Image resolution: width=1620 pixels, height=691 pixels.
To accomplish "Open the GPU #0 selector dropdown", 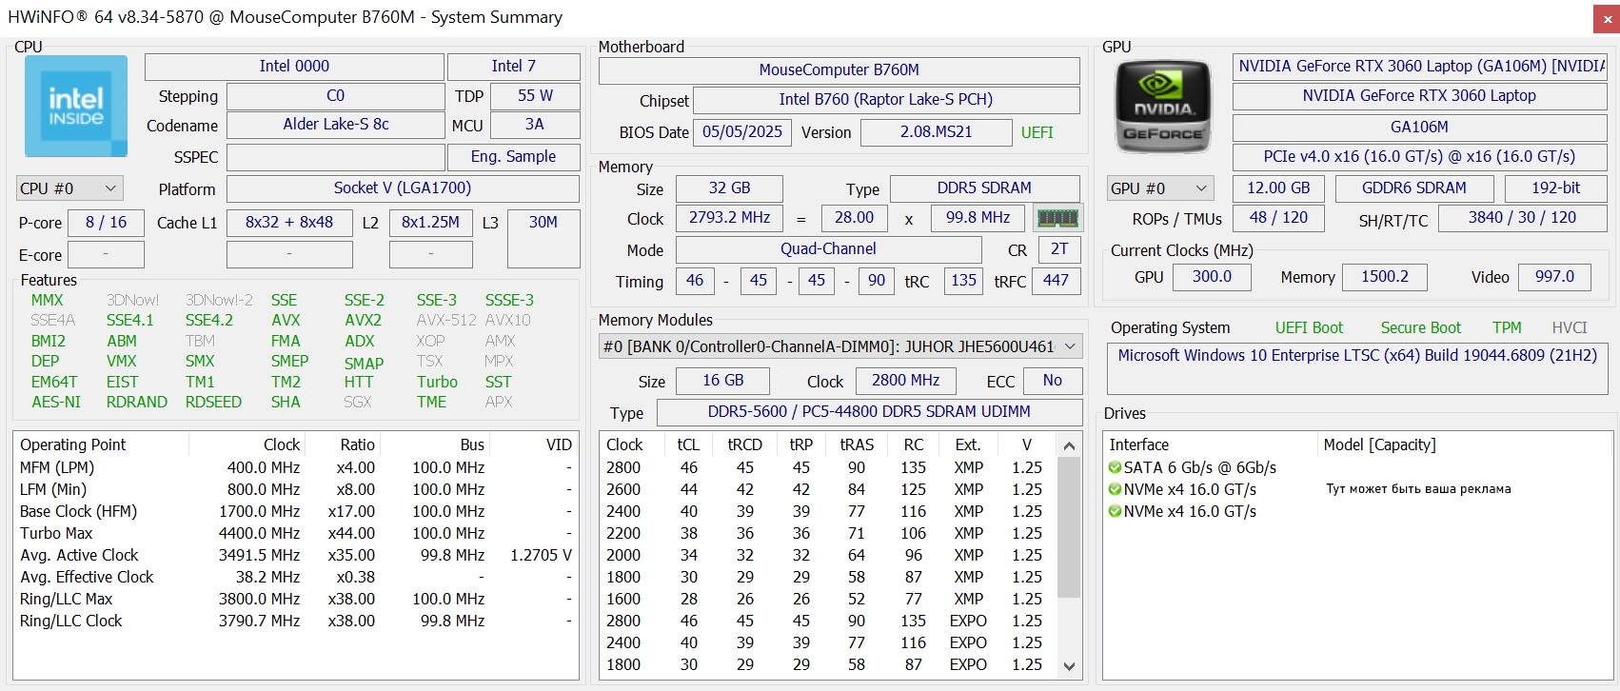I will (1160, 188).
